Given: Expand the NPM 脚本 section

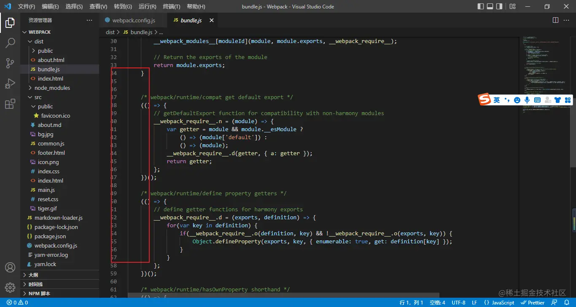Looking at the screenshot, I should (x=39, y=294).
